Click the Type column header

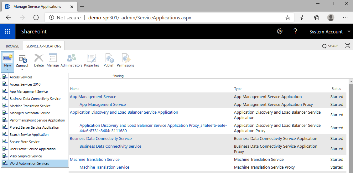pyautogui.click(x=238, y=89)
